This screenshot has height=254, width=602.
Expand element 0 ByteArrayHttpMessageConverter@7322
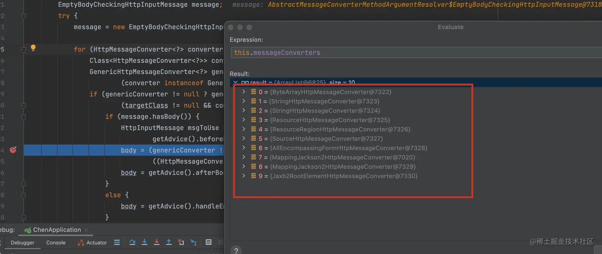(244, 92)
